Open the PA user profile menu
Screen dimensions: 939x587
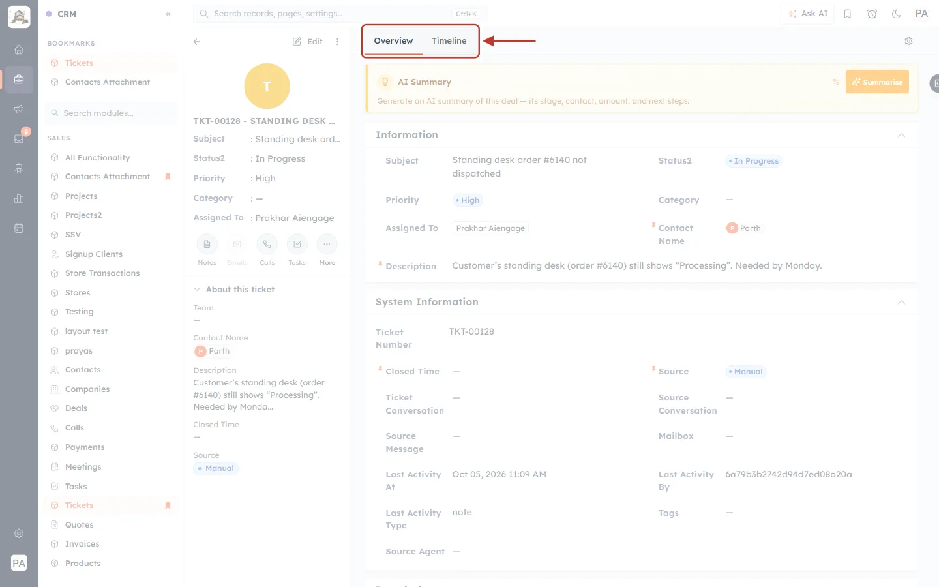tap(921, 14)
